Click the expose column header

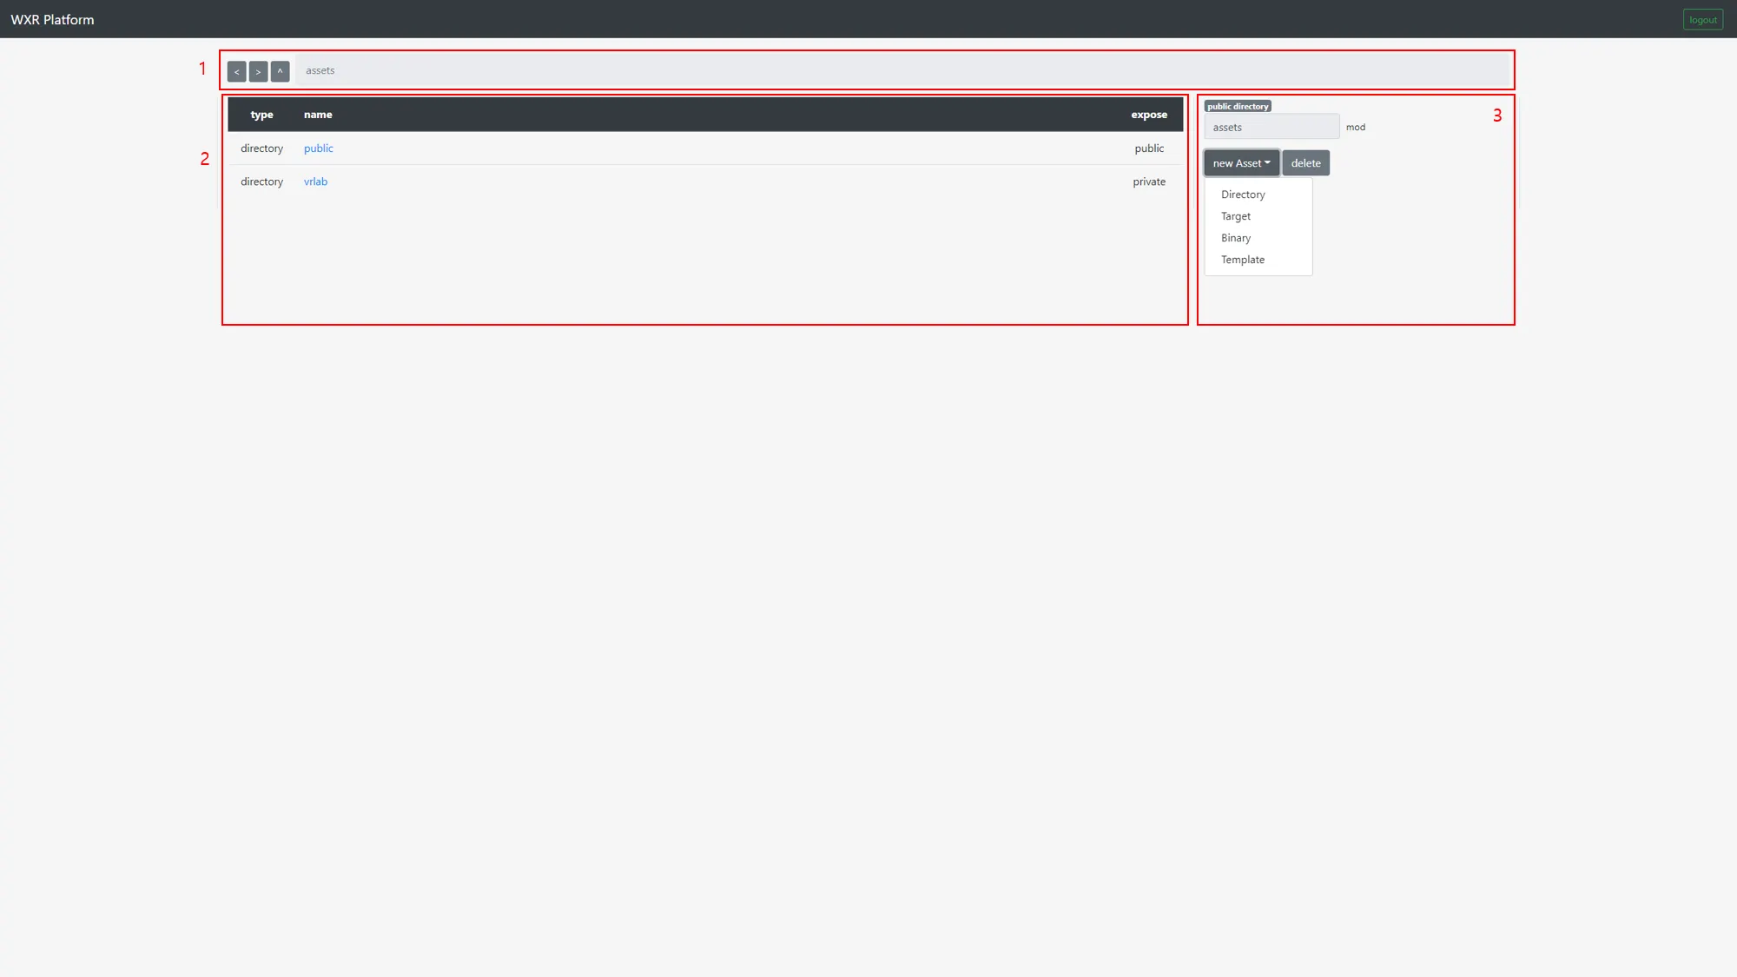pos(1148,115)
